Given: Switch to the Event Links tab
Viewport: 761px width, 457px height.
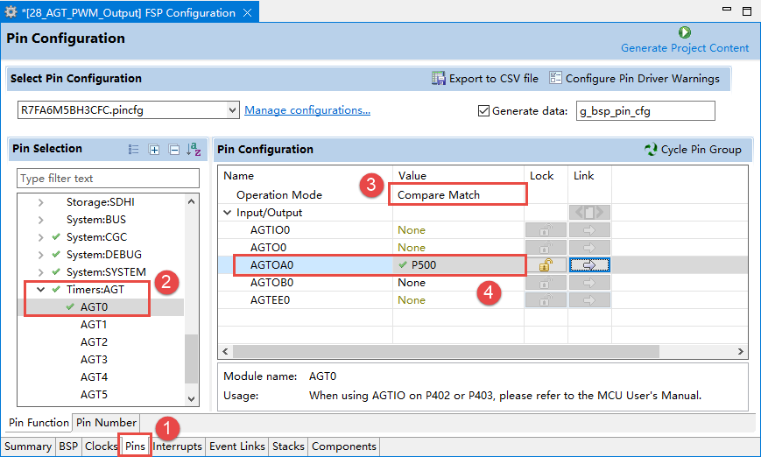Looking at the screenshot, I should pyautogui.click(x=236, y=446).
